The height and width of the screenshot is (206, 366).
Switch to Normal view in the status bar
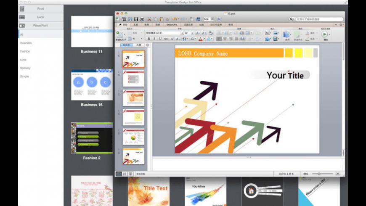119,174
